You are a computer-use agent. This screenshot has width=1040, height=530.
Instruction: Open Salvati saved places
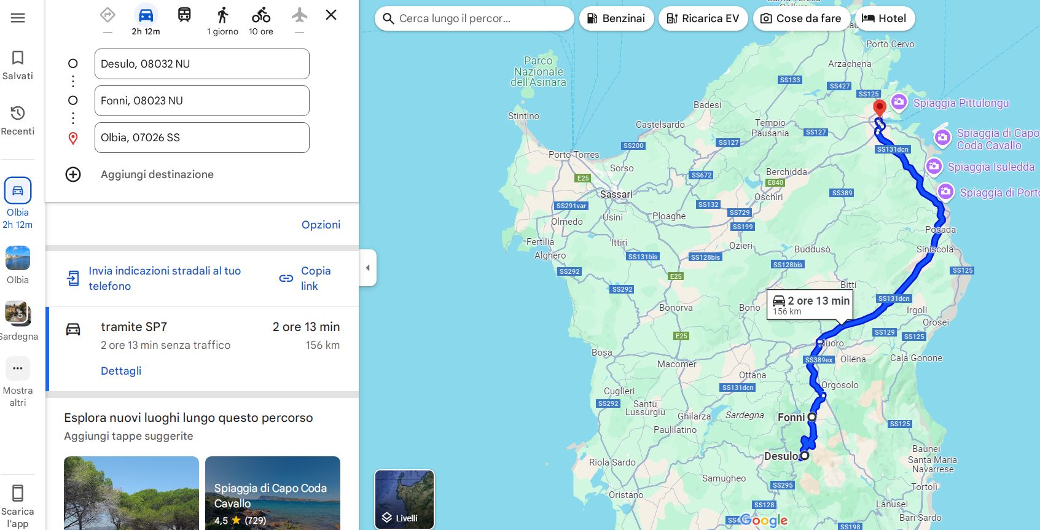(18, 66)
